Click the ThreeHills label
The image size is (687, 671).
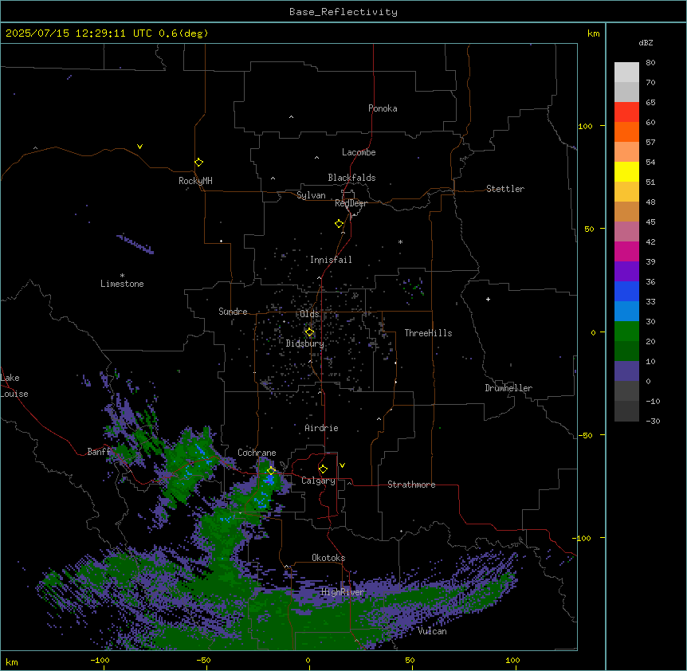click(428, 333)
